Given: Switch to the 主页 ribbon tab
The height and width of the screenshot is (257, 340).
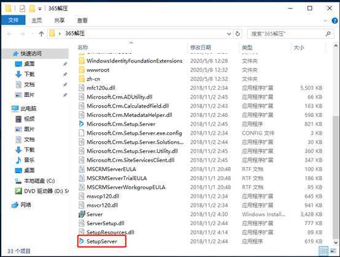Looking at the screenshot, I should pyautogui.click(x=36, y=20).
